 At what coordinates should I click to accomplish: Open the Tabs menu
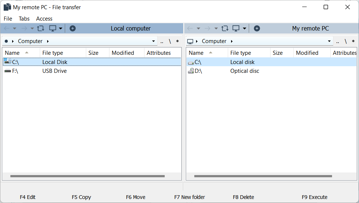24,18
